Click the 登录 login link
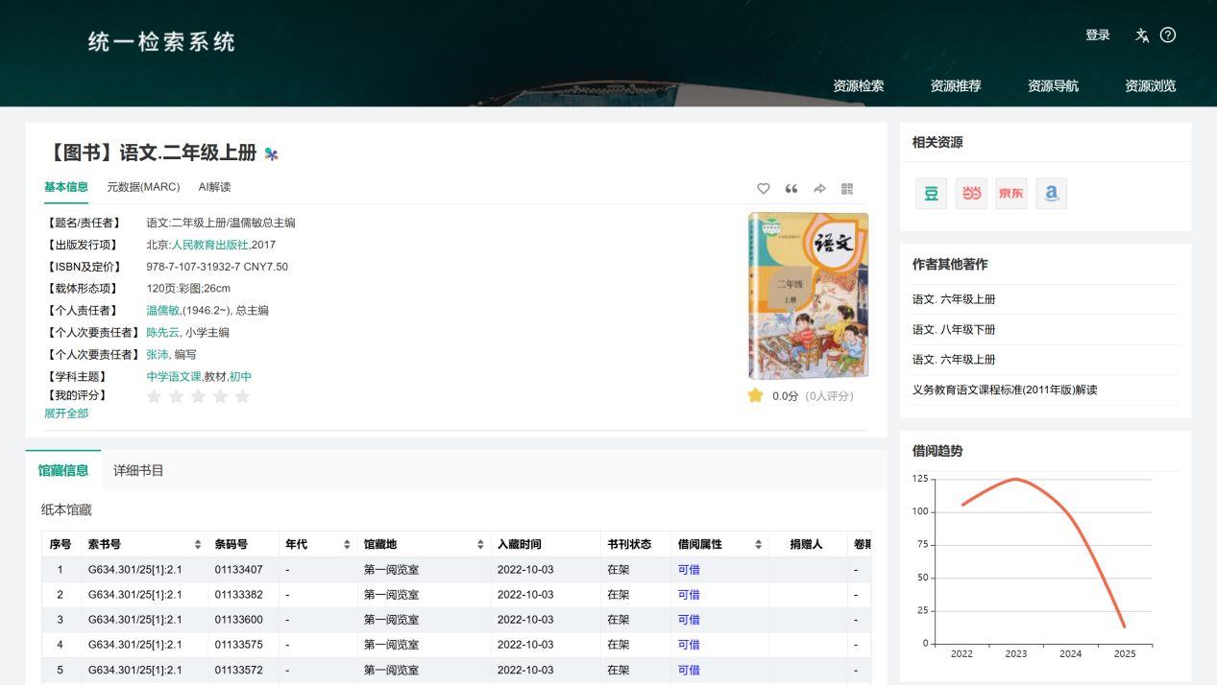 [x=1097, y=35]
